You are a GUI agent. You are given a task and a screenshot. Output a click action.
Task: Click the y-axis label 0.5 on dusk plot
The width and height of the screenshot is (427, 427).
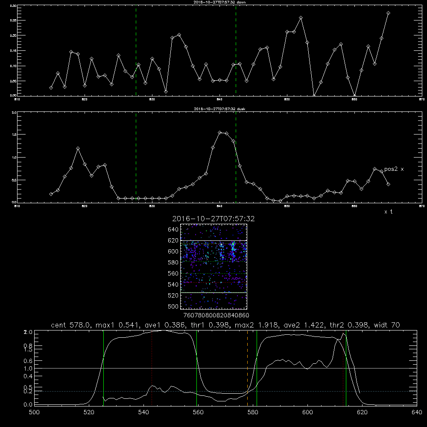point(14,180)
